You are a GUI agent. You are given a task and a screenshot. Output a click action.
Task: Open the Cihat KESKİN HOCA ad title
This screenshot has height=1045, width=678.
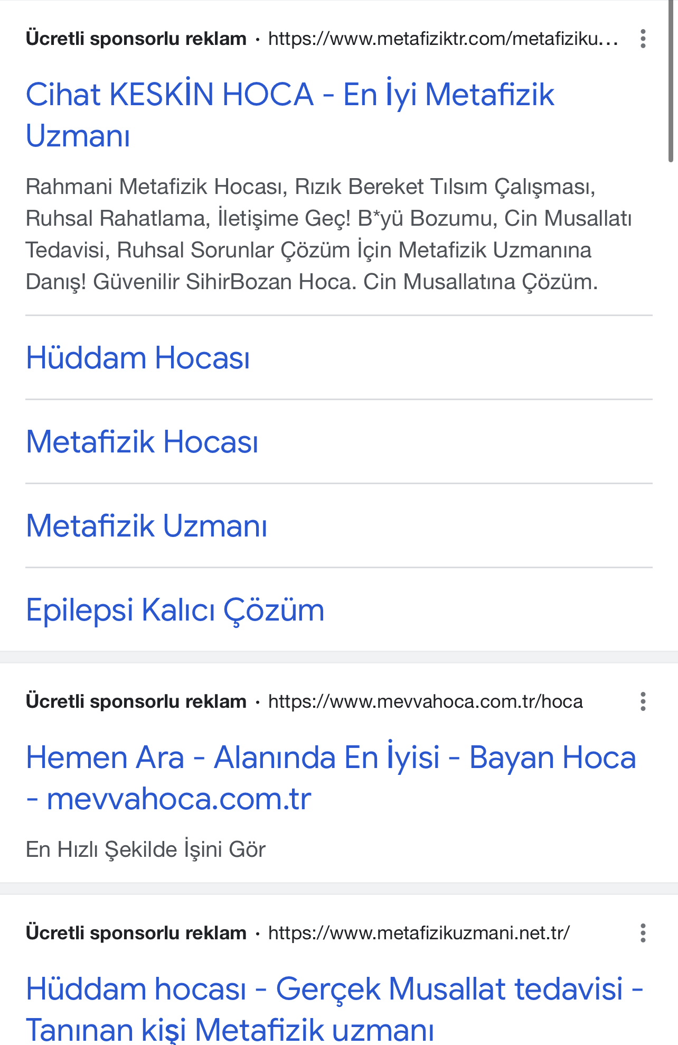pyautogui.click(x=290, y=115)
